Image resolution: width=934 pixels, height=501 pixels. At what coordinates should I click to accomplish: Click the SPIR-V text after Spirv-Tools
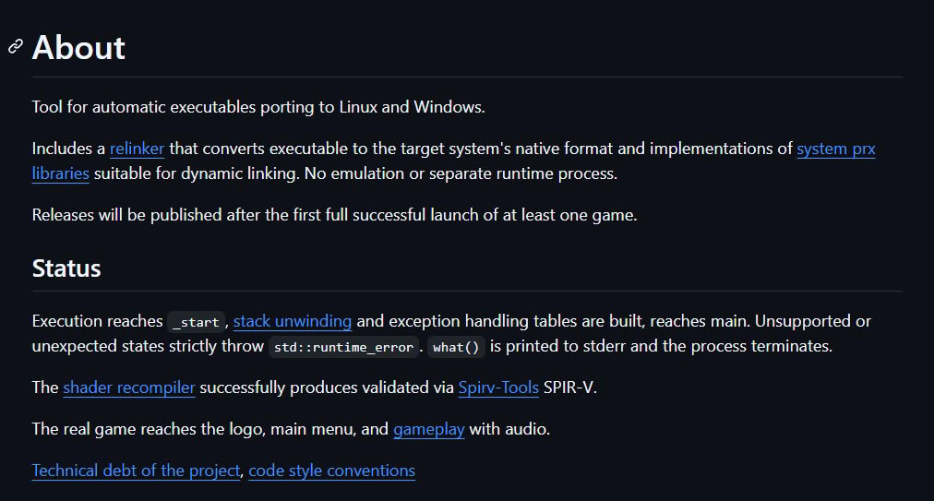(570, 388)
